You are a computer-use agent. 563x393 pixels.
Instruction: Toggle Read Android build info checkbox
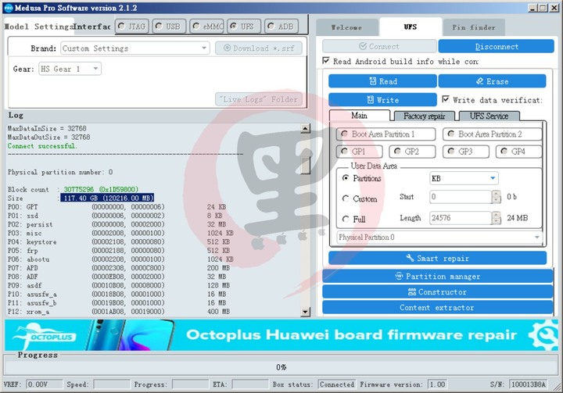[326, 61]
